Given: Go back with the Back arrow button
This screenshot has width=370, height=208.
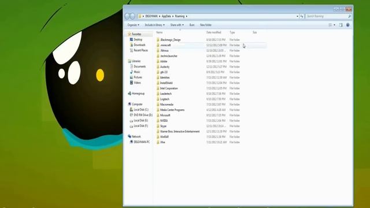Looking at the screenshot, I should click(127, 16).
